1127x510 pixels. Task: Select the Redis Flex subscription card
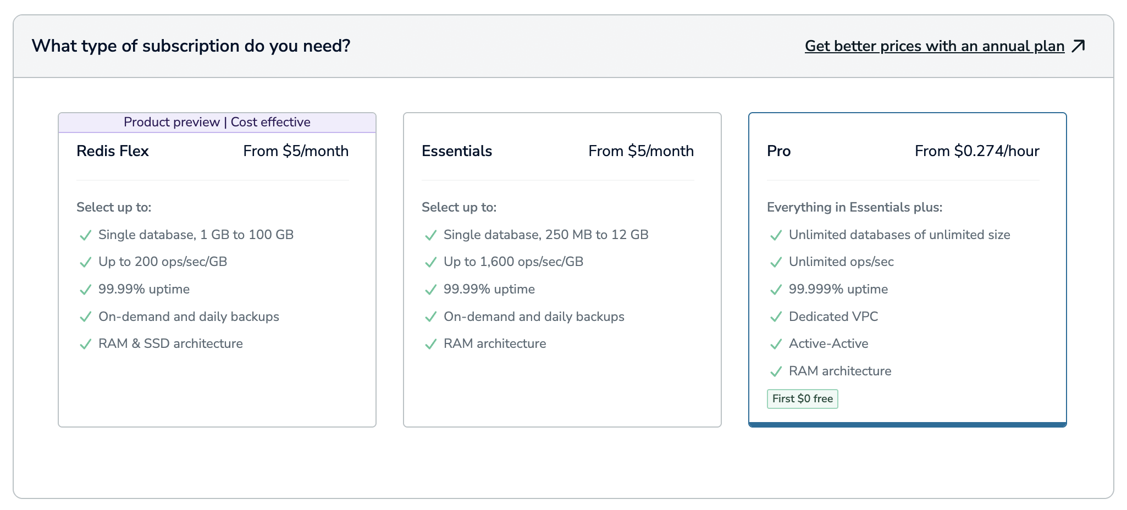[x=217, y=270]
